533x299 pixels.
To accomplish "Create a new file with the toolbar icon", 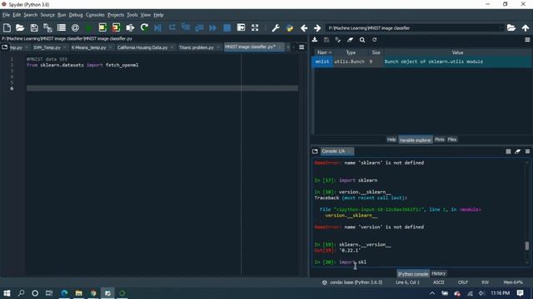I will [x=7, y=27].
